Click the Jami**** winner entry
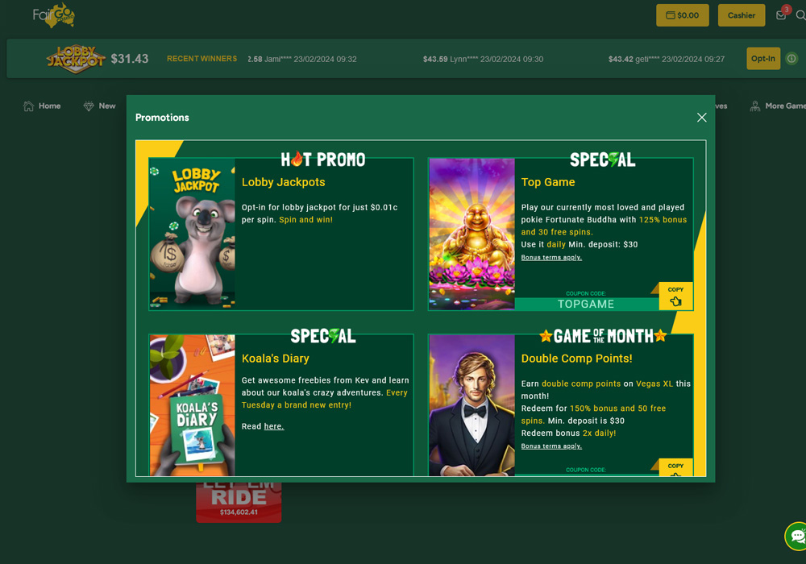The image size is (806, 564). click(x=302, y=59)
